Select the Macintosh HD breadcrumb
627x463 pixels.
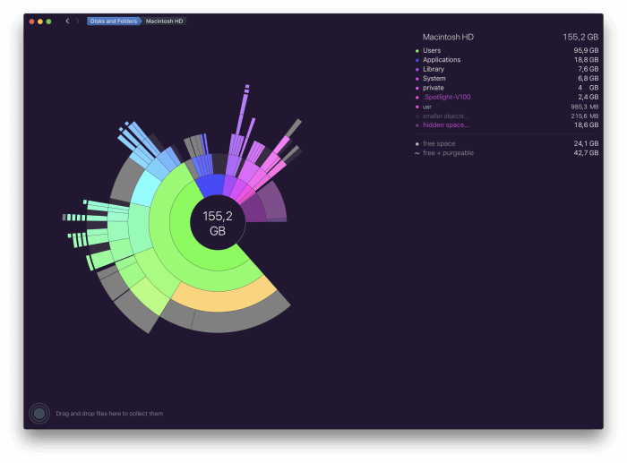pyautogui.click(x=164, y=21)
